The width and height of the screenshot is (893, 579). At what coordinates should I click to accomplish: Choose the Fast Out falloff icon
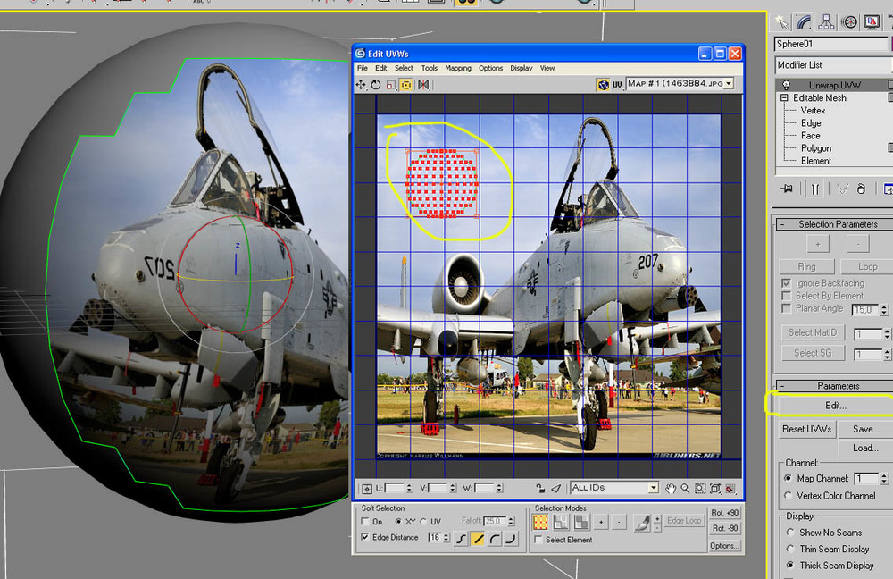pyautogui.click(x=512, y=539)
